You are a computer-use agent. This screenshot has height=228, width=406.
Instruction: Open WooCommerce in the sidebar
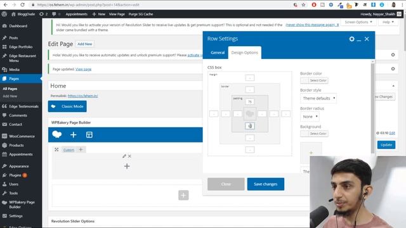click(21, 136)
